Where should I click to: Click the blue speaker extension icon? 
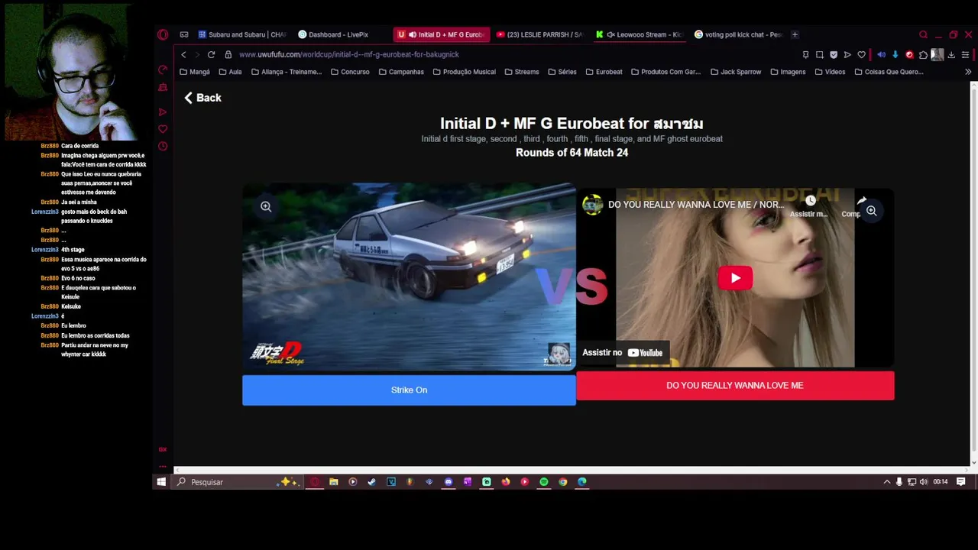[881, 54]
